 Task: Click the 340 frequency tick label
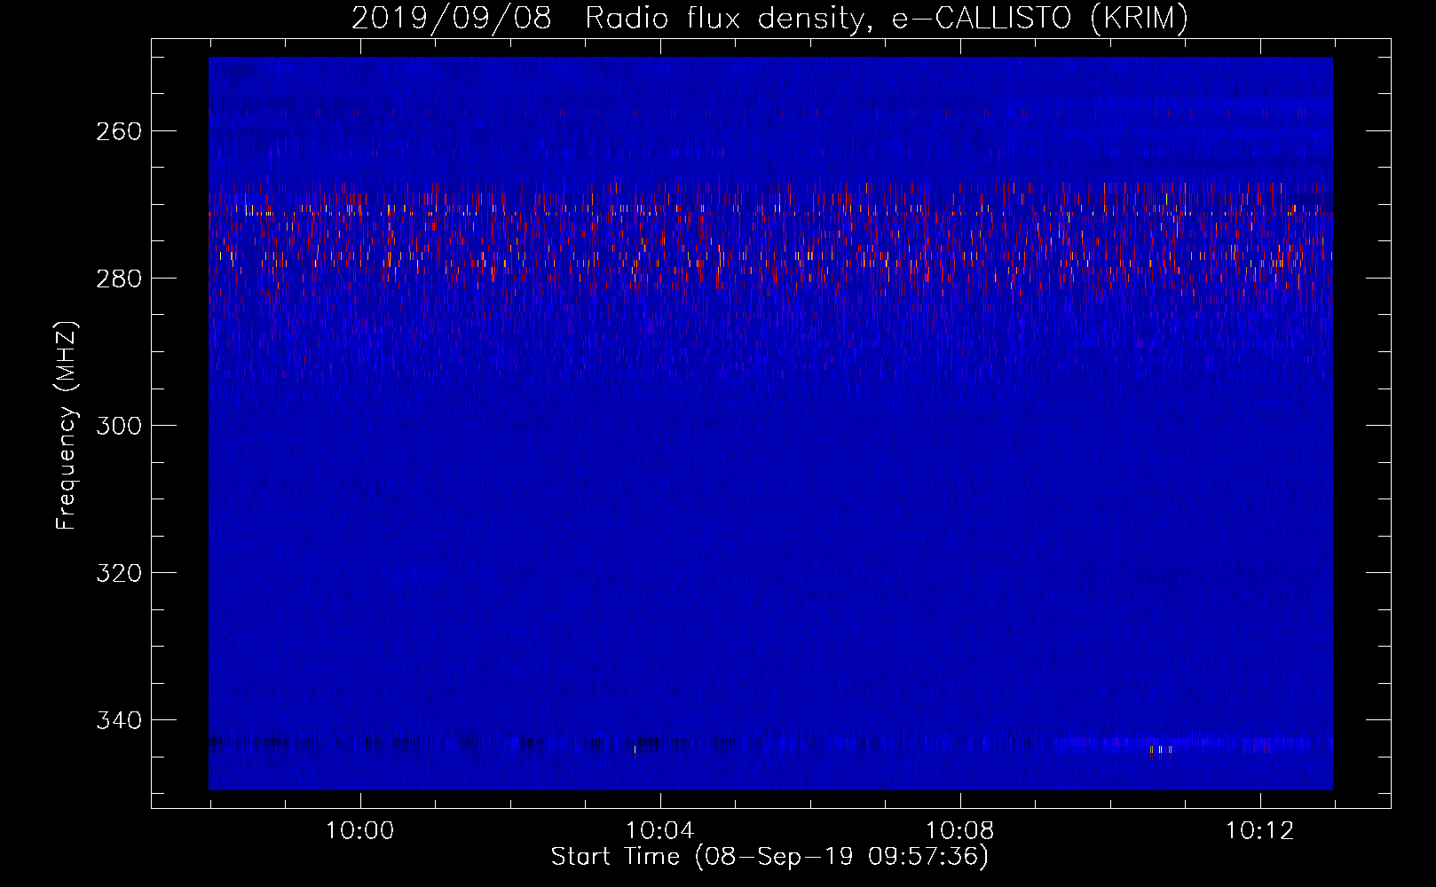coord(119,720)
